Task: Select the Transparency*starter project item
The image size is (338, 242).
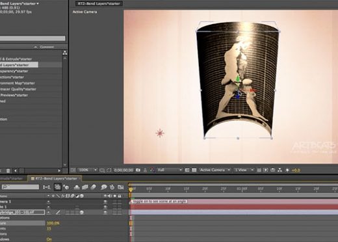Action: point(14,71)
